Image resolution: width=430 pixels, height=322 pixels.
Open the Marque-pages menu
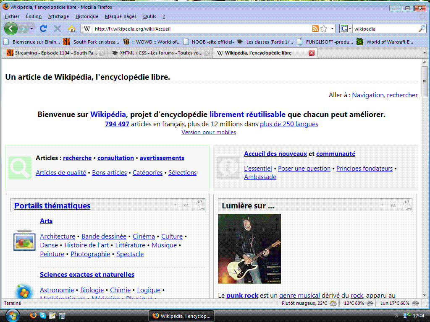(121, 16)
